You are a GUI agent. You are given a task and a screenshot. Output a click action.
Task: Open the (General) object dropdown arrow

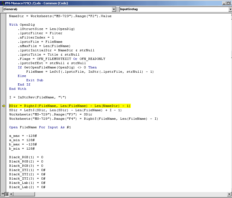[114, 9]
